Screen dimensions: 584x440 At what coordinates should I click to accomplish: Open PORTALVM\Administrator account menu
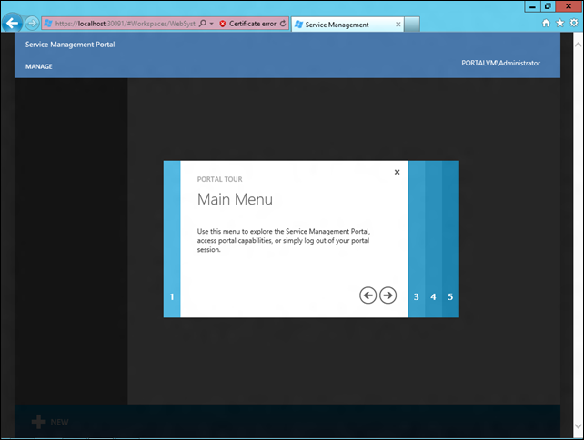[500, 63]
